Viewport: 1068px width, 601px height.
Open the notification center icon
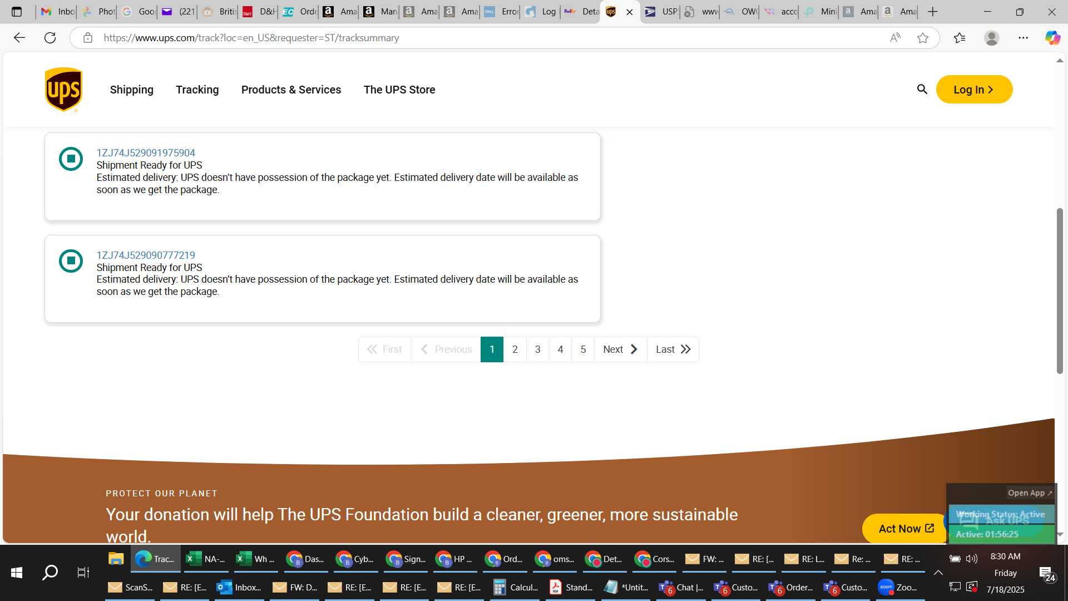pos(1047,574)
